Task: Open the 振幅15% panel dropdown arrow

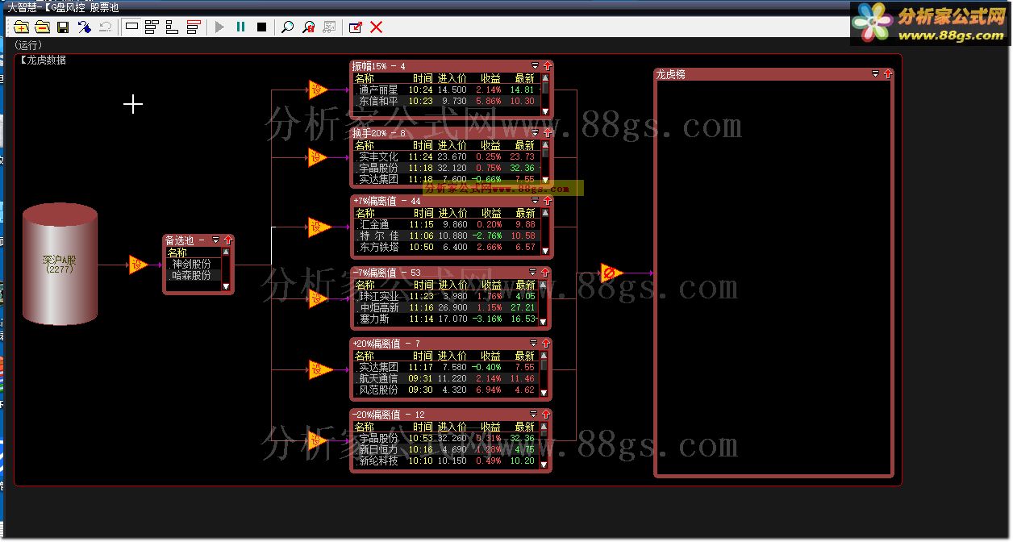Action: click(535, 66)
